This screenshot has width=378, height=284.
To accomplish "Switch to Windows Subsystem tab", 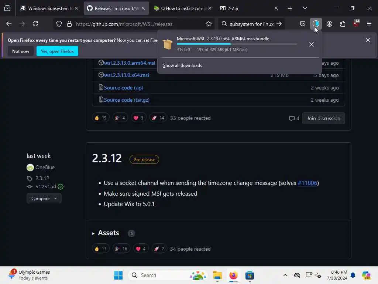I will 49,9.
